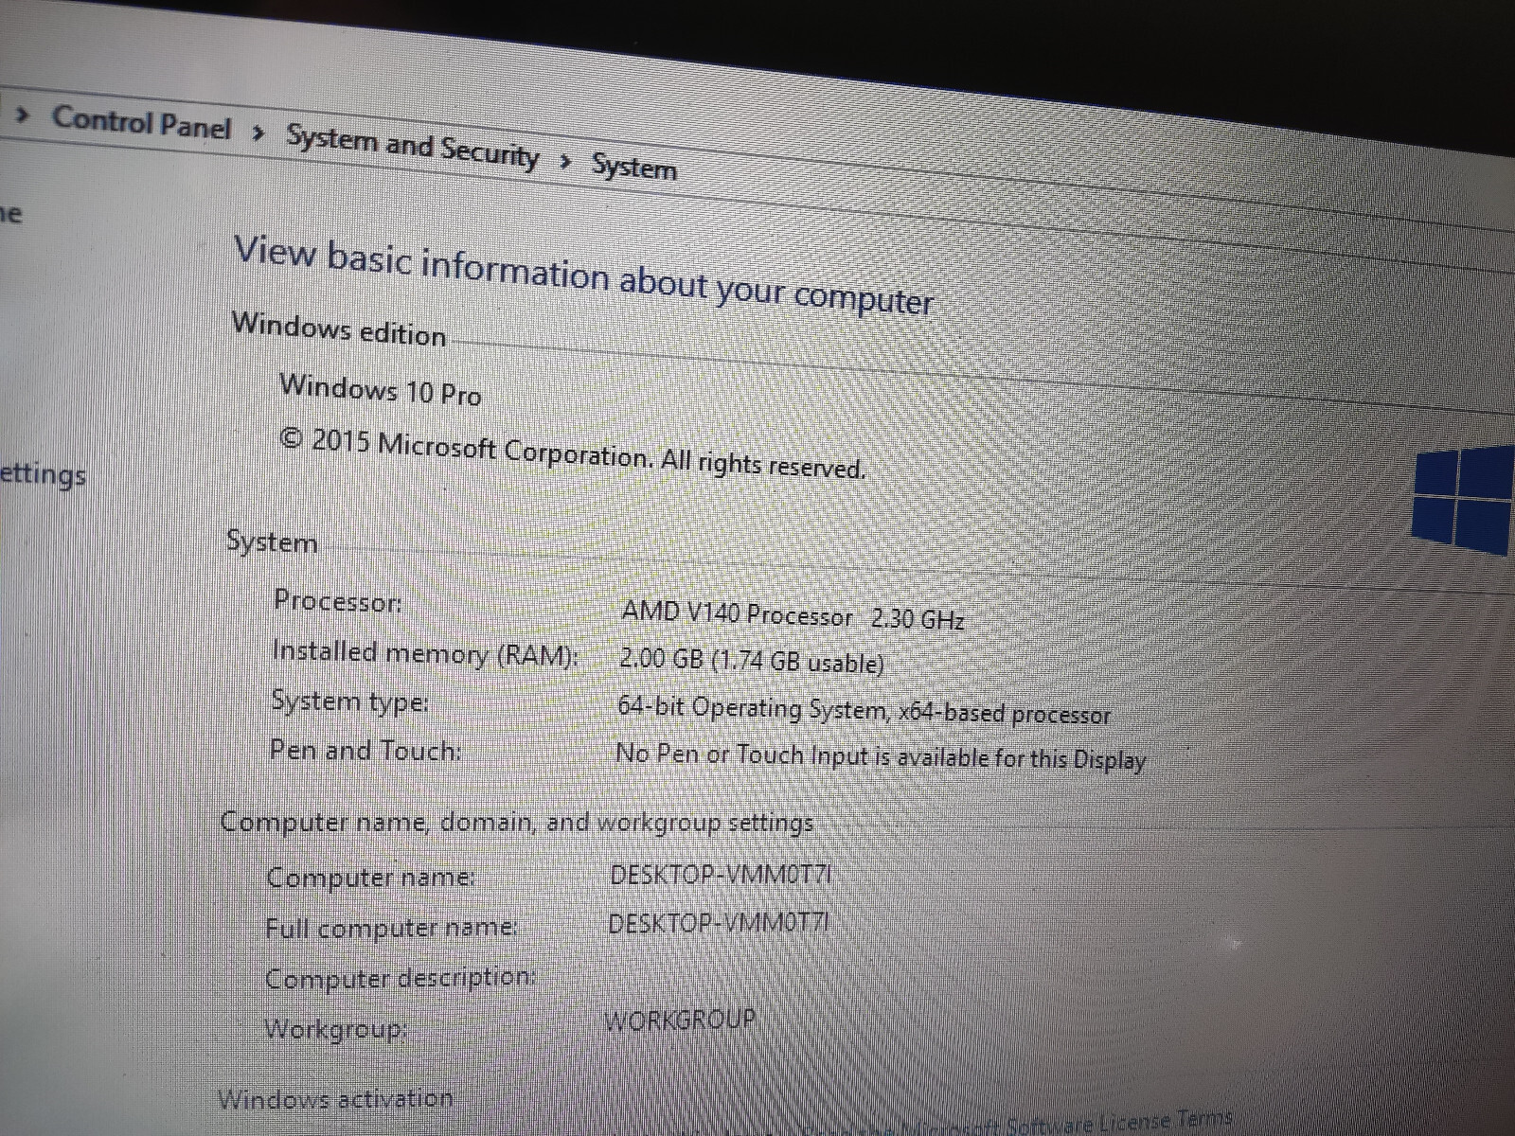
Task: Select the WORKGROUP value
Action: [x=680, y=1021]
